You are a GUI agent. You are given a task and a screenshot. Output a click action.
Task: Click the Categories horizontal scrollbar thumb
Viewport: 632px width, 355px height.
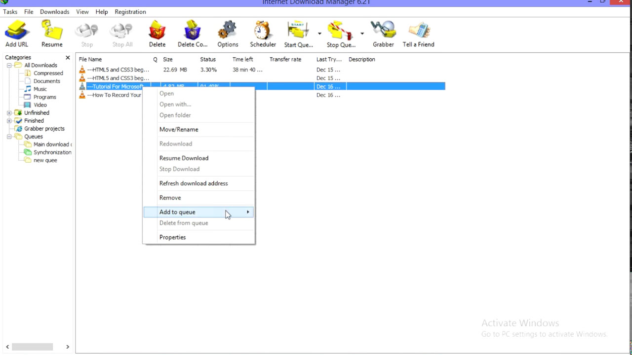(32, 347)
